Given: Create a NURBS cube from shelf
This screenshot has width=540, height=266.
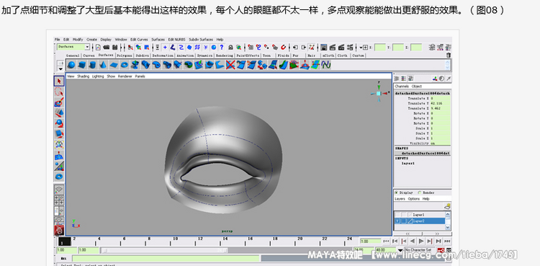Looking at the screenshot, I should pyautogui.click(x=82, y=64).
